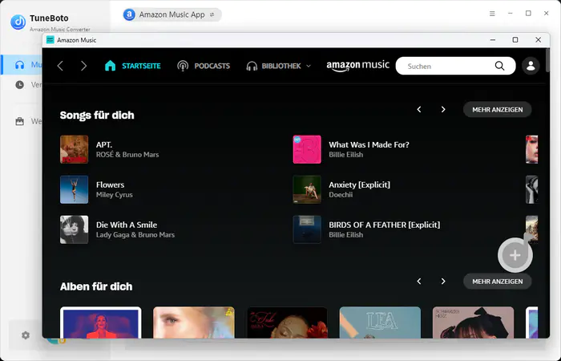Select BIRDS OF A FEATHER cover thumbnail
Viewport: 561px width, 361px height.
(x=307, y=229)
